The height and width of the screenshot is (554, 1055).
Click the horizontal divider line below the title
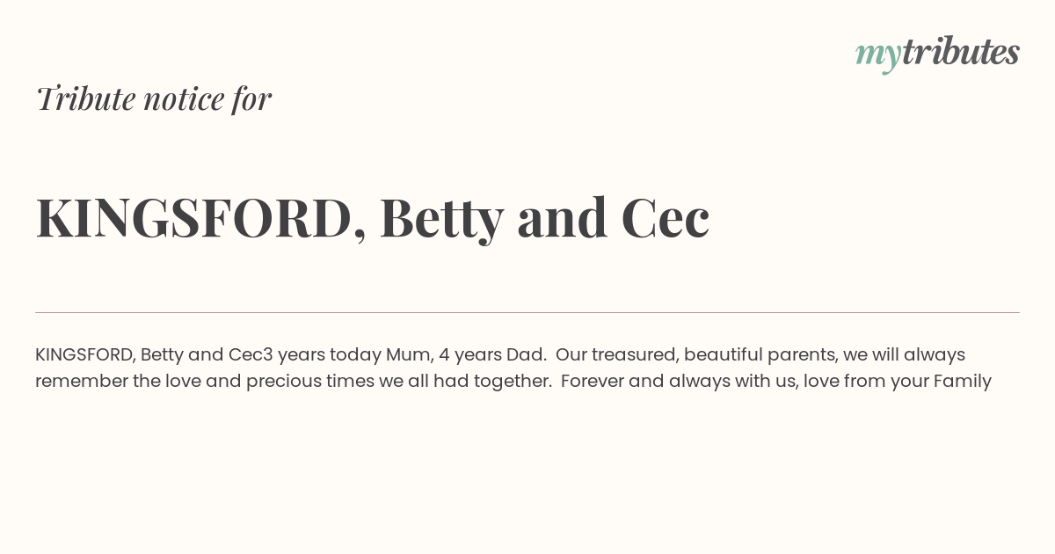(527, 312)
